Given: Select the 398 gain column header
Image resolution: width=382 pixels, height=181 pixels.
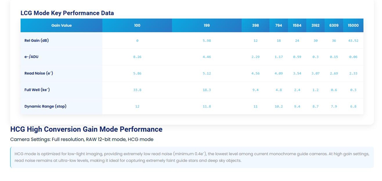Looking at the screenshot, I should click(256, 26).
